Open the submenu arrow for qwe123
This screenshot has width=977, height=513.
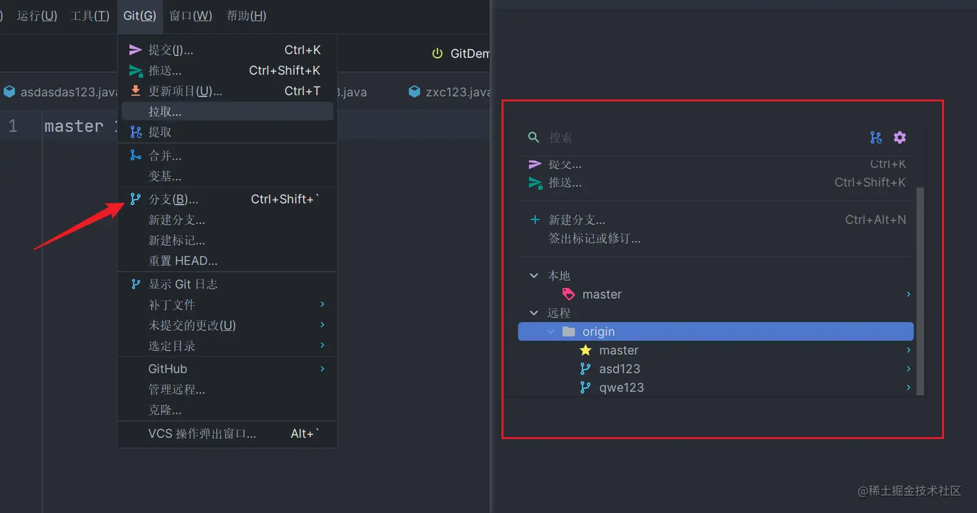click(x=909, y=388)
